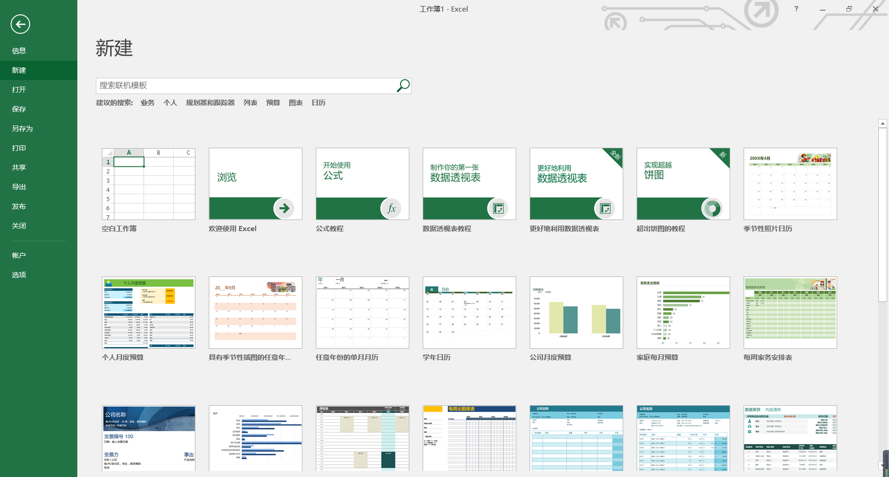889x477 pixels.
Task: Open the 共享 page
Action: [x=38, y=168]
